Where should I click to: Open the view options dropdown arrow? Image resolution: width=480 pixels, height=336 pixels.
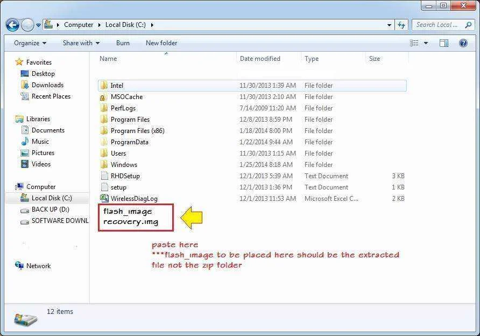(x=426, y=43)
